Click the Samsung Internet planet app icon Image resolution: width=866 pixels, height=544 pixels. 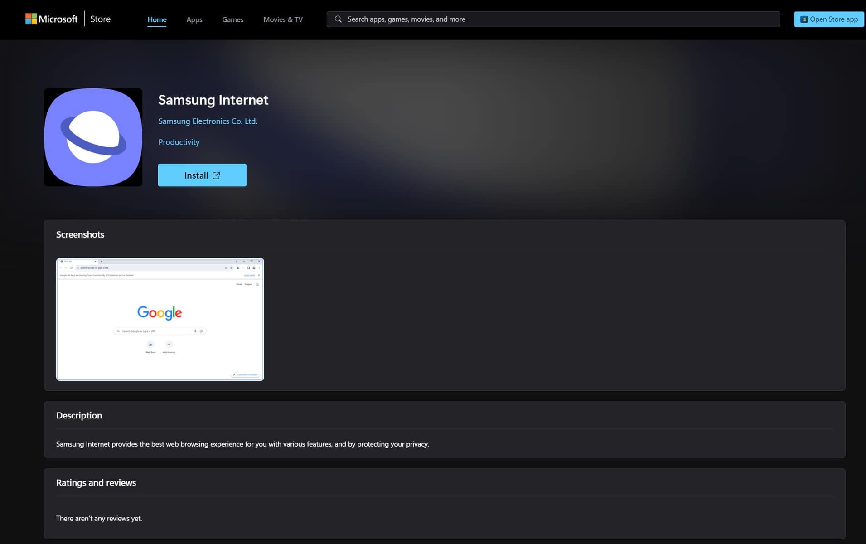point(93,137)
